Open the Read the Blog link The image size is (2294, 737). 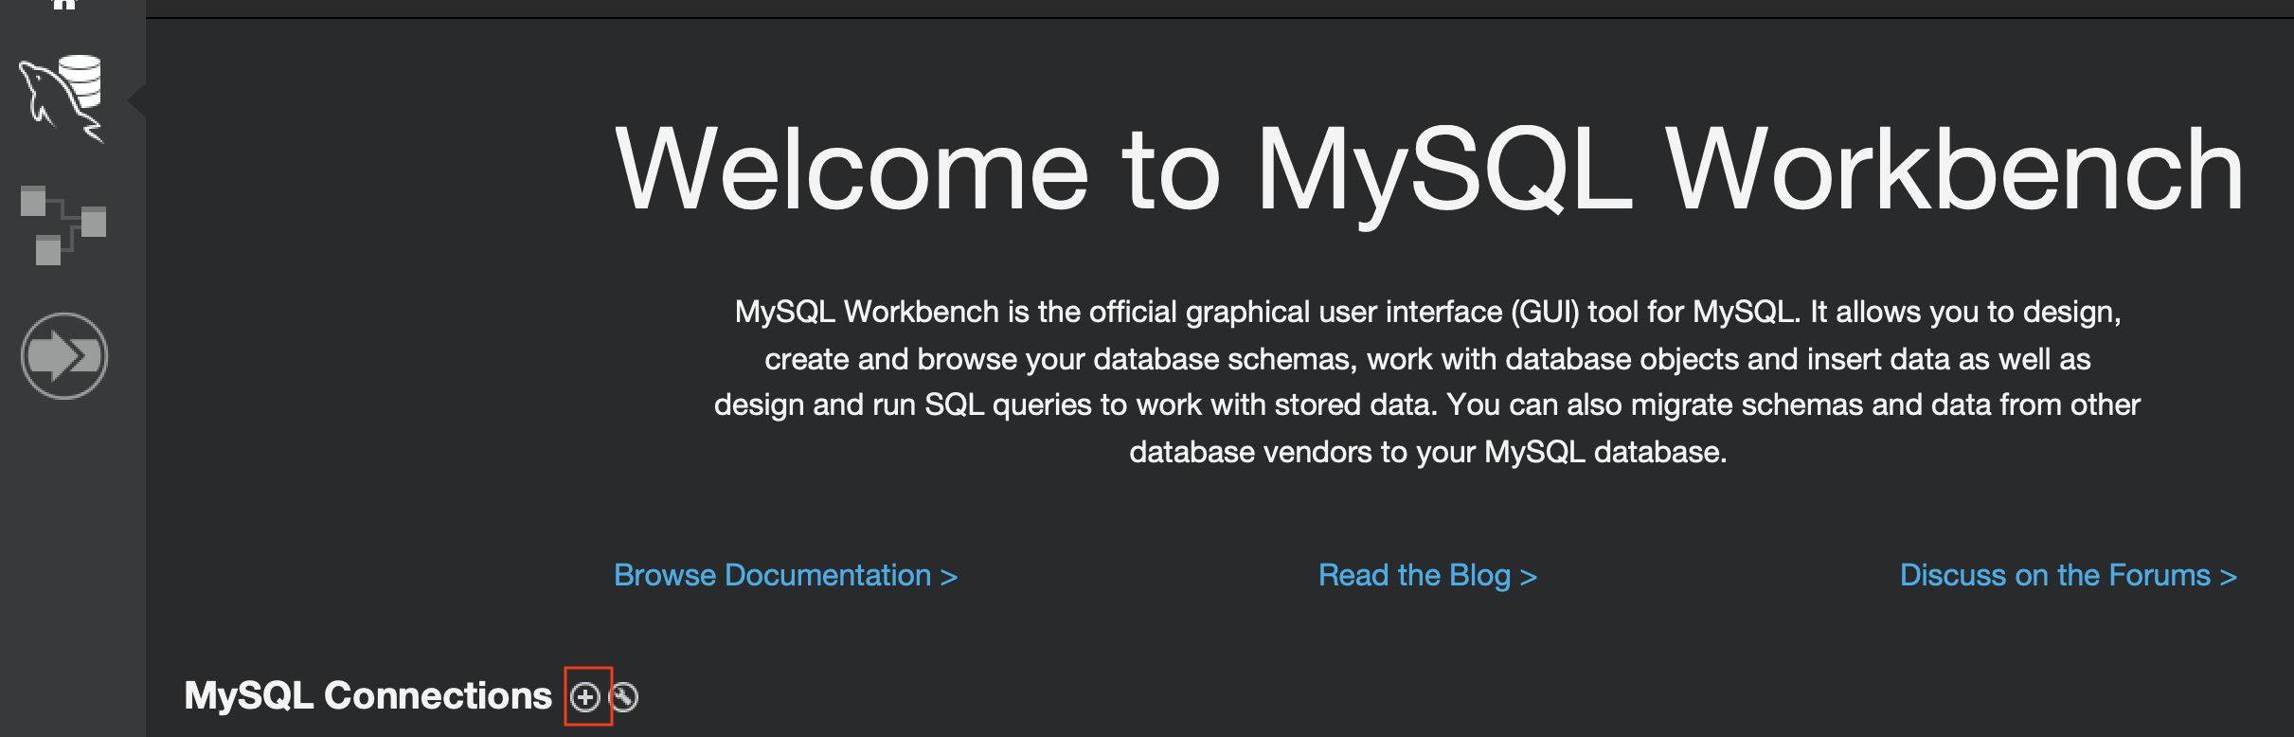coord(1427,575)
